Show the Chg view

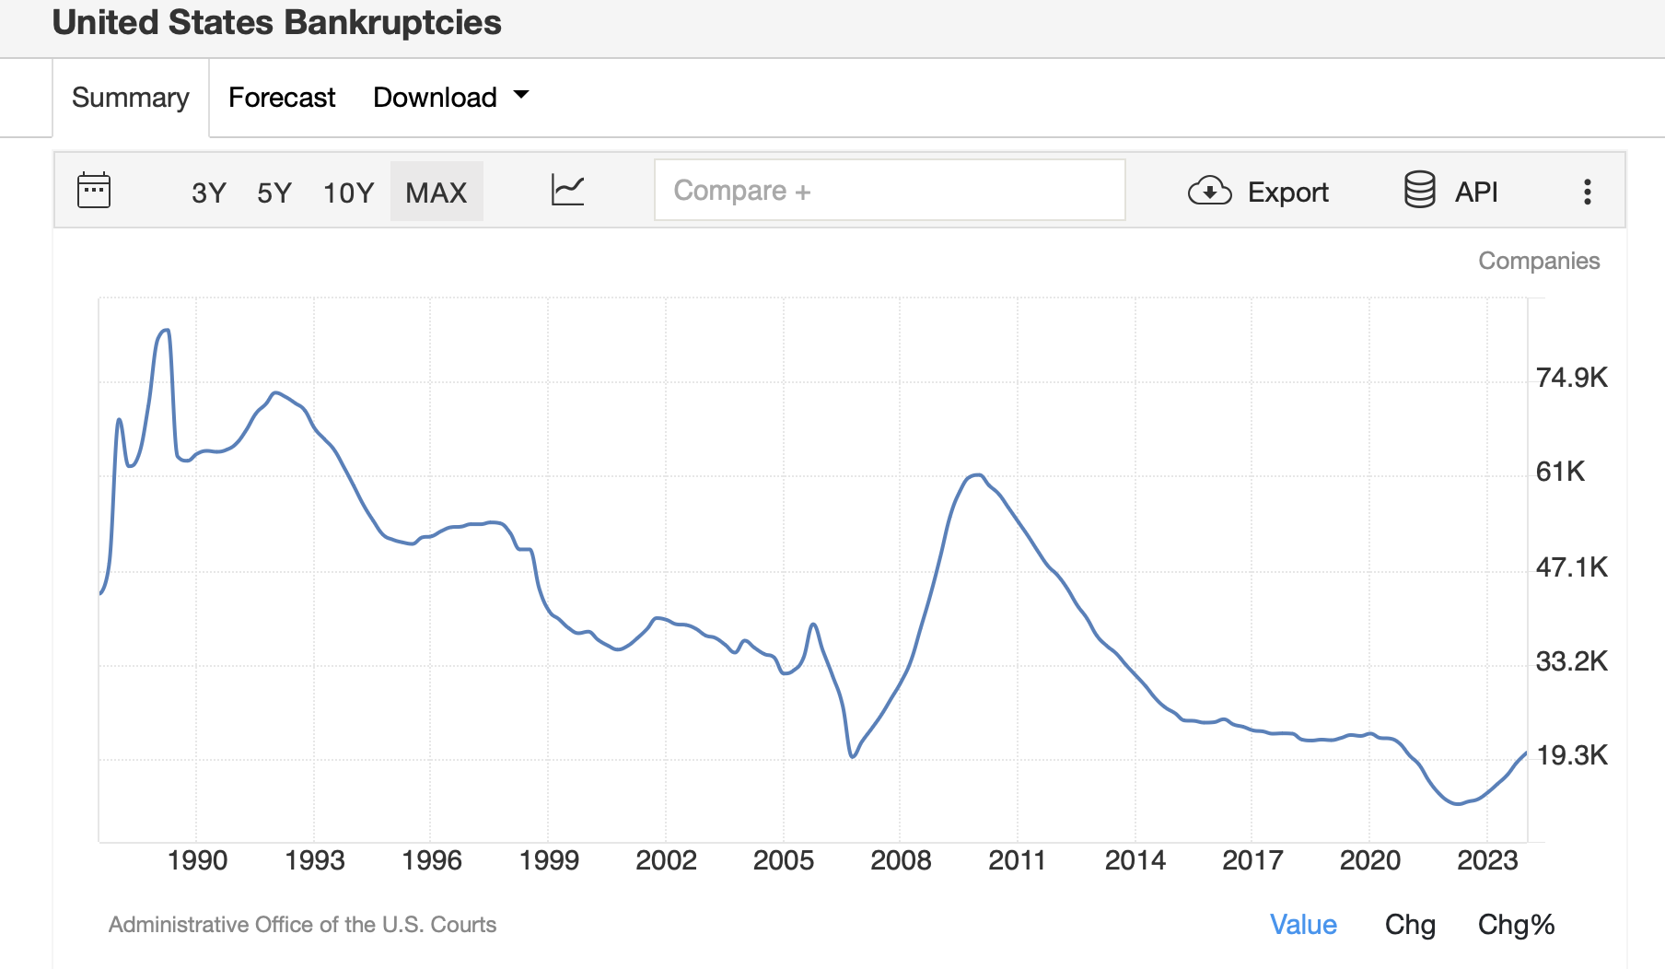tap(1410, 925)
